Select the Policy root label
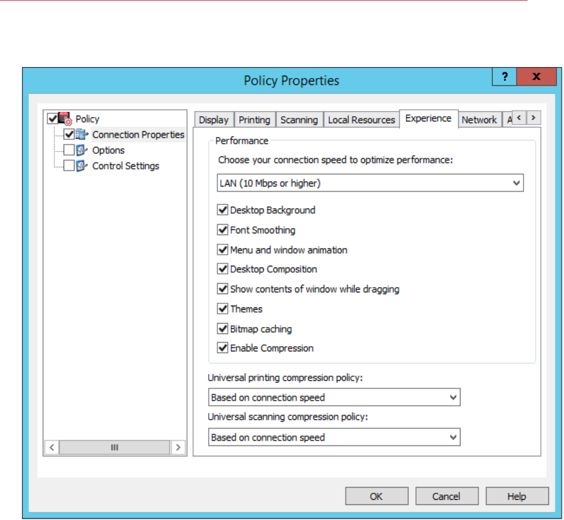This screenshot has width=564, height=520. coord(87,118)
